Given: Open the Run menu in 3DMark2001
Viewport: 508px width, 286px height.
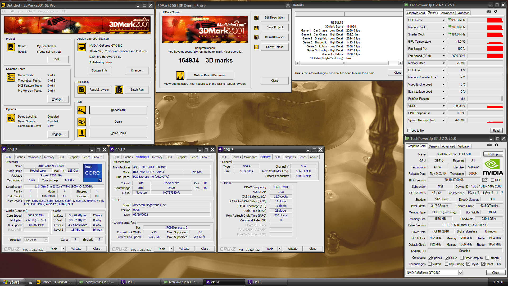Looking at the screenshot, I should coord(20,11).
